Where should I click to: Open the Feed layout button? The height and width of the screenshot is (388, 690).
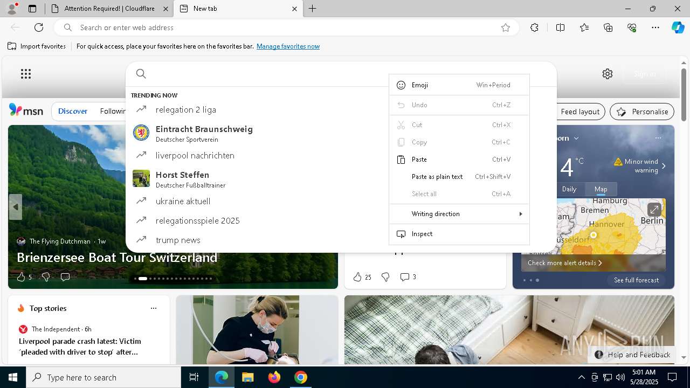coord(580,112)
